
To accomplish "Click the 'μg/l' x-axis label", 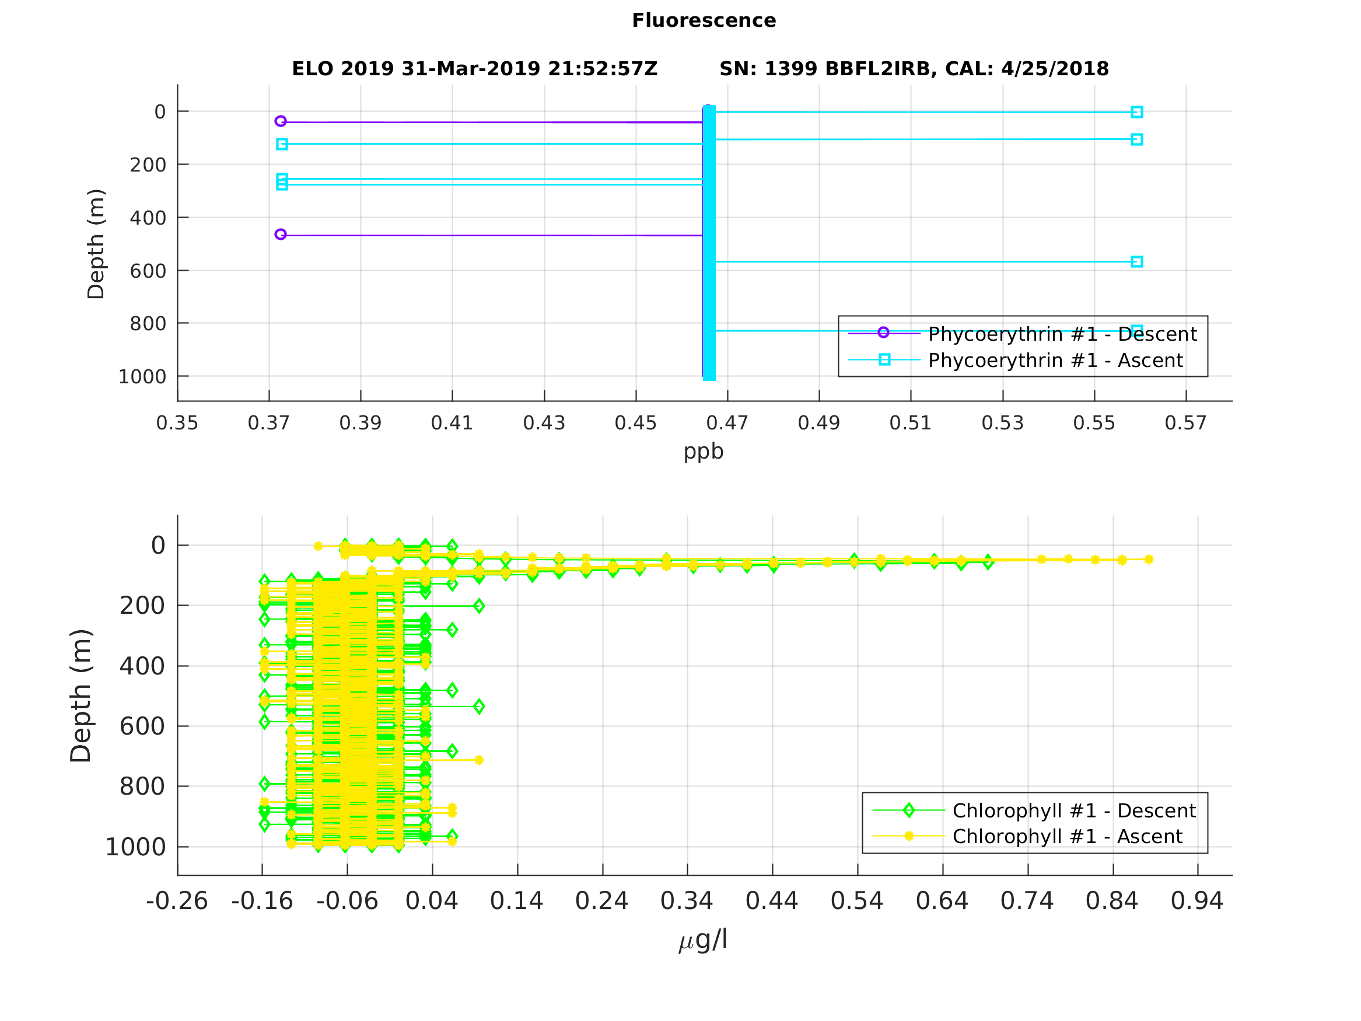I will (704, 939).
